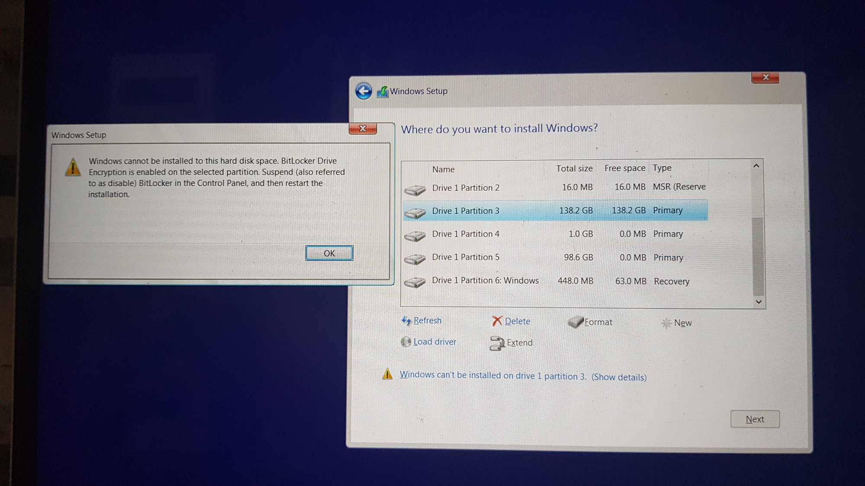Viewport: 865px width, 486px height.
Task: Click the 138.2 GB total size cell
Action: 576,210
